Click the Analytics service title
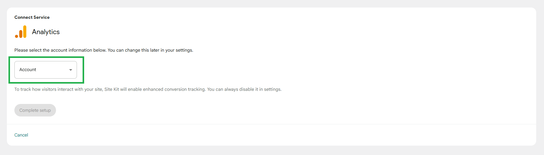Image resolution: width=544 pixels, height=155 pixels. tap(46, 32)
